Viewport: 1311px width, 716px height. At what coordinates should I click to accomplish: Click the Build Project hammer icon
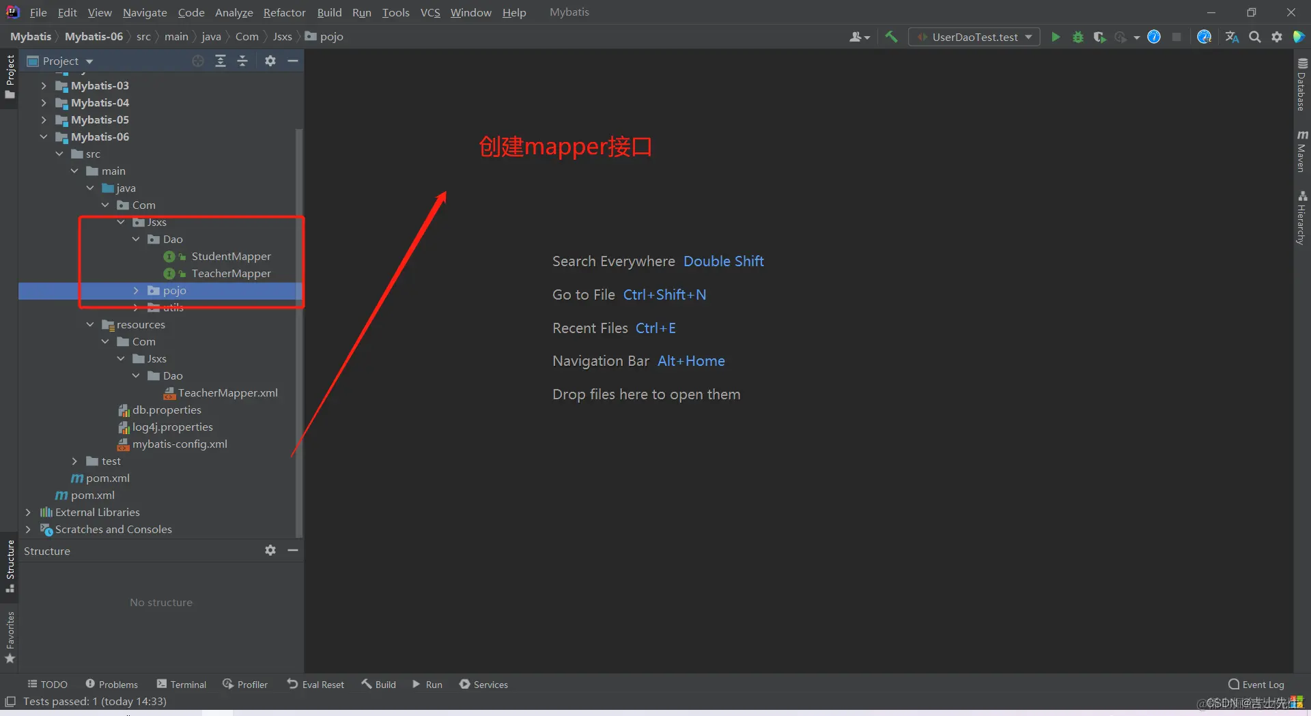click(x=891, y=37)
